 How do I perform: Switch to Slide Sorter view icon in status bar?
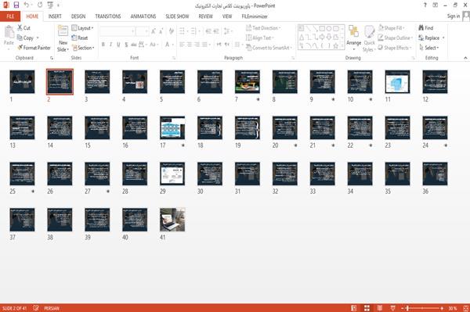[x=367, y=308]
